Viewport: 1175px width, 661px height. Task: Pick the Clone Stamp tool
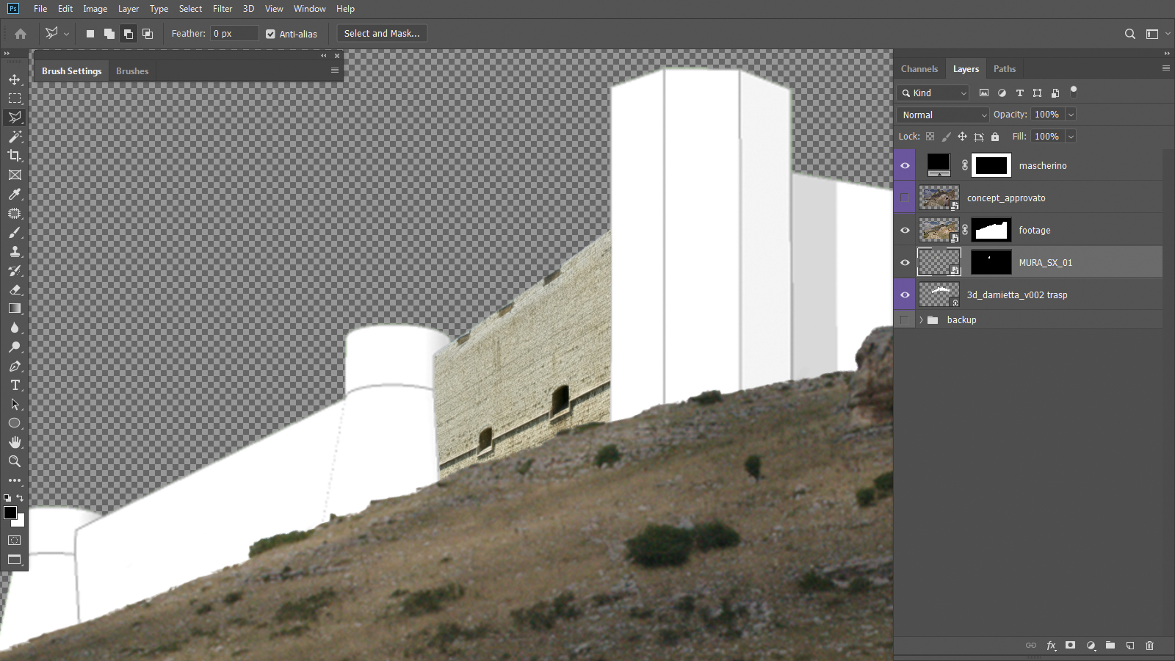click(15, 251)
